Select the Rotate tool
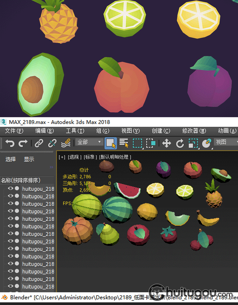 180,143
